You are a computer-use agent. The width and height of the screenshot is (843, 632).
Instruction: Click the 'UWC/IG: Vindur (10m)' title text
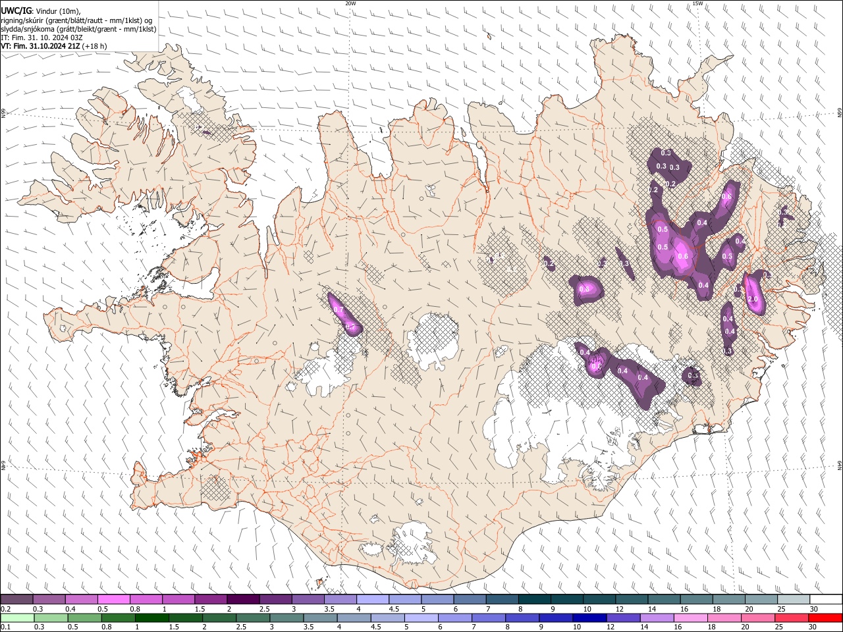(40, 11)
